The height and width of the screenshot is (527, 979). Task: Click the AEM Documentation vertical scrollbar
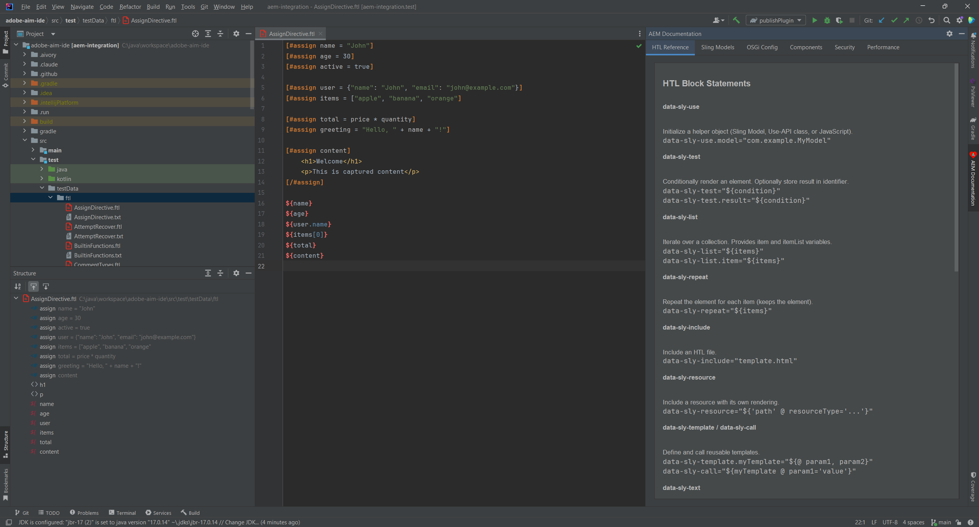coord(956,168)
